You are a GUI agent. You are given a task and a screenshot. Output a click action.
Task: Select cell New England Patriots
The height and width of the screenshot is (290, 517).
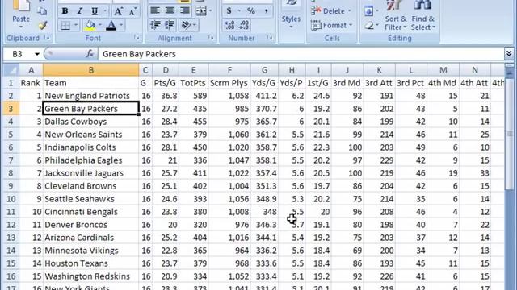91,96
